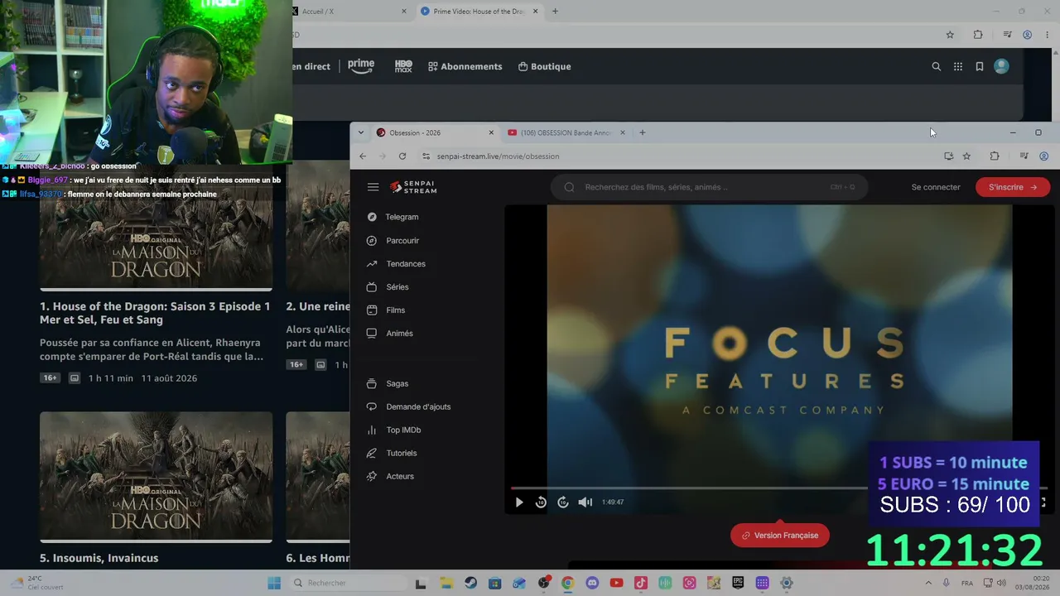Image resolution: width=1060 pixels, height=596 pixels.
Task: Click the Version Française button
Action: [x=779, y=536]
